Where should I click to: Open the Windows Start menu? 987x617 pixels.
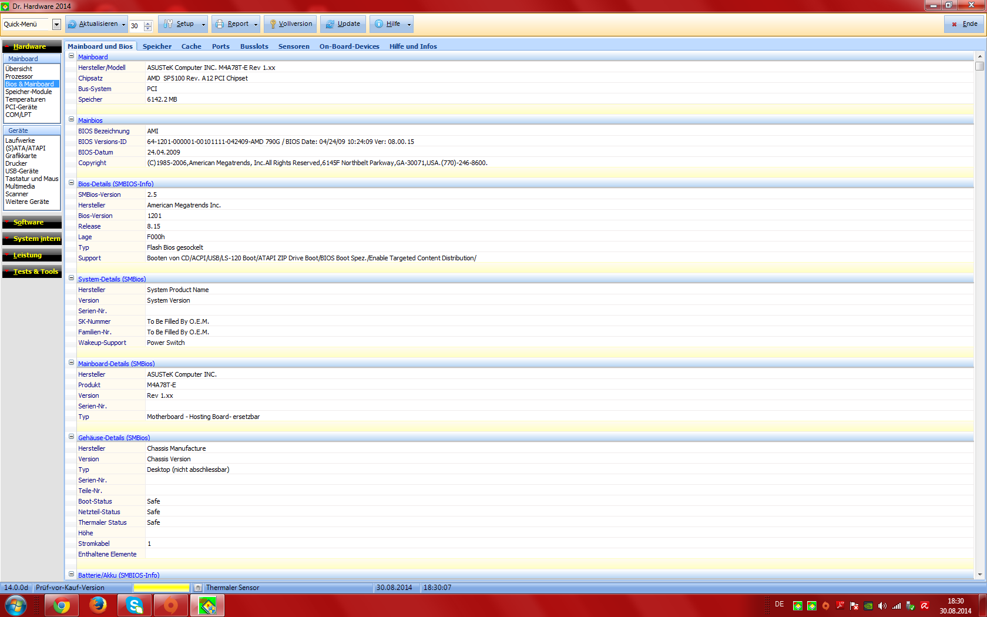[x=16, y=605]
